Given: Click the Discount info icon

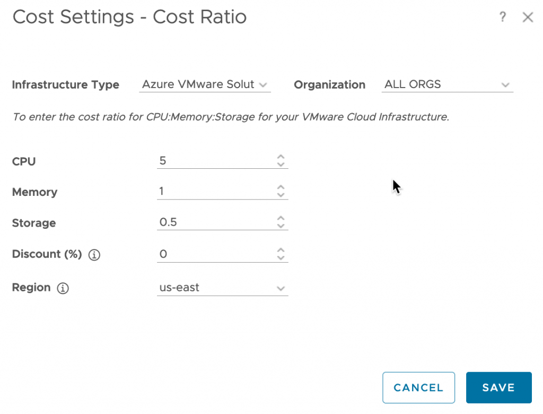Looking at the screenshot, I should pyautogui.click(x=94, y=255).
